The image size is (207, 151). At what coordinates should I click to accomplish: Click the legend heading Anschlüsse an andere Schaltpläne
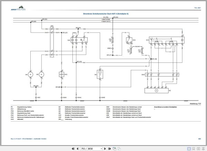click(165, 107)
